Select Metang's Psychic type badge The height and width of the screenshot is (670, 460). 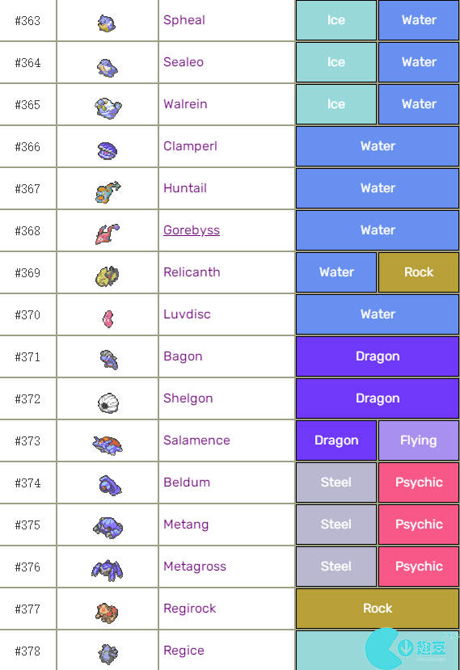[419, 525]
